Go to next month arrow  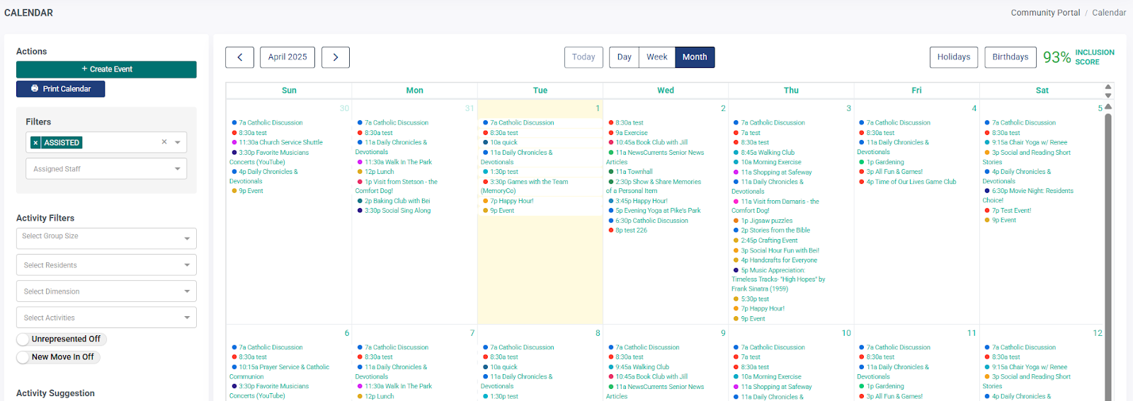coord(335,57)
